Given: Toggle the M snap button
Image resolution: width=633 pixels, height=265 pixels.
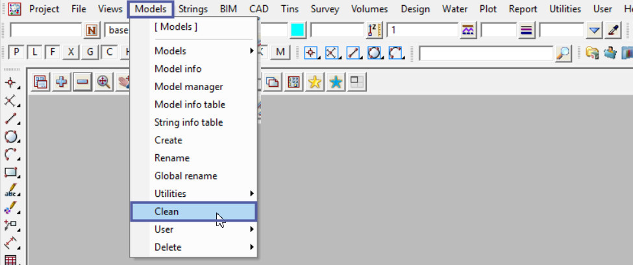Looking at the screenshot, I should [280, 52].
